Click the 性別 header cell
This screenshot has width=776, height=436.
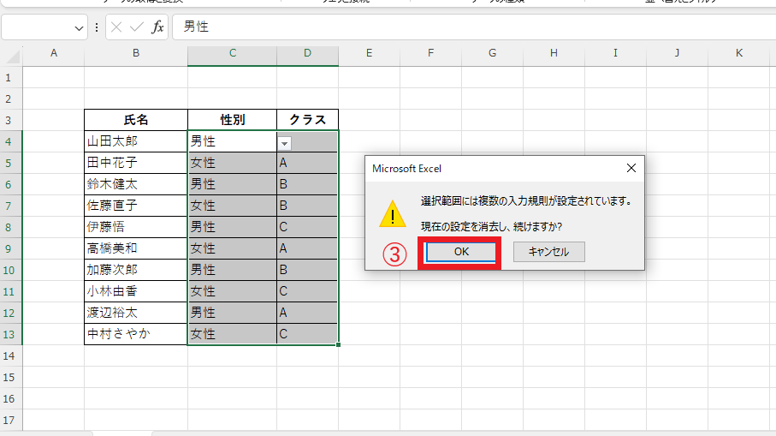pos(233,120)
